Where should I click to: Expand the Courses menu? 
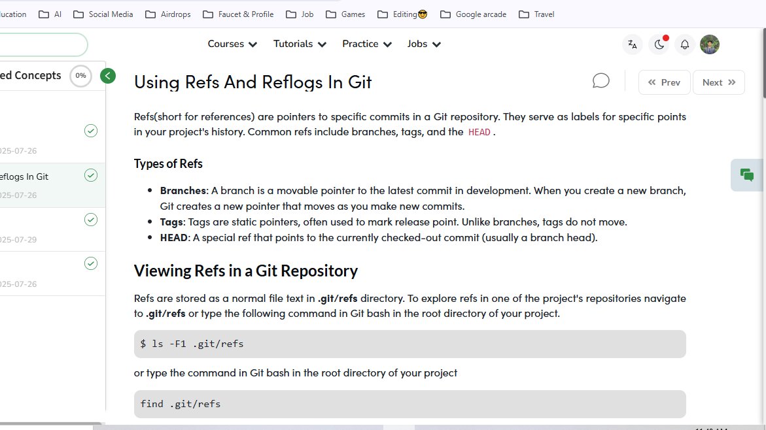[x=232, y=44]
